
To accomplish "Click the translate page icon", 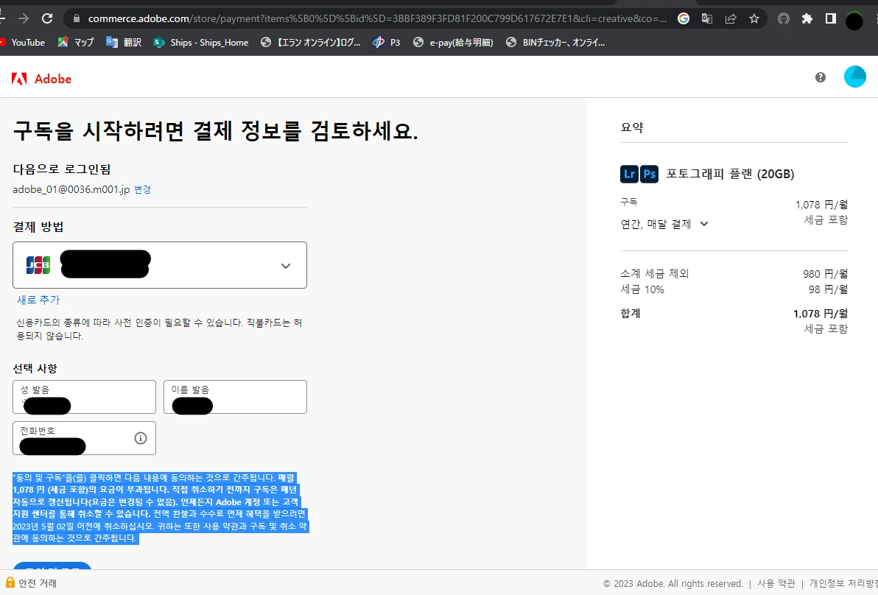I will (x=706, y=18).
